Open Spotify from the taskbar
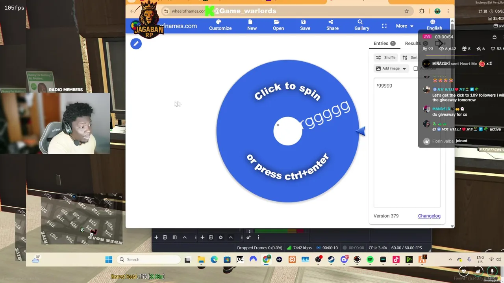 point(370,259)
